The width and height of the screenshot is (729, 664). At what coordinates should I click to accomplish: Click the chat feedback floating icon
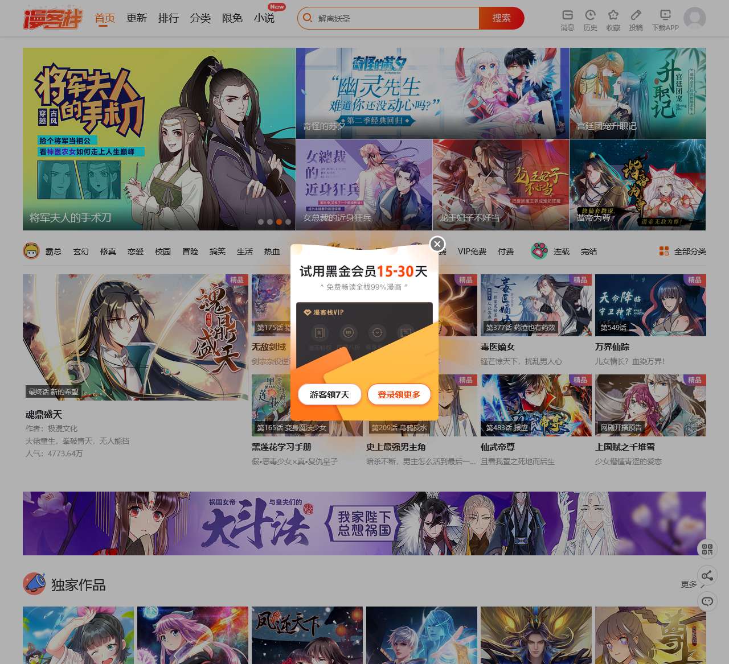[x=707, y=601]
